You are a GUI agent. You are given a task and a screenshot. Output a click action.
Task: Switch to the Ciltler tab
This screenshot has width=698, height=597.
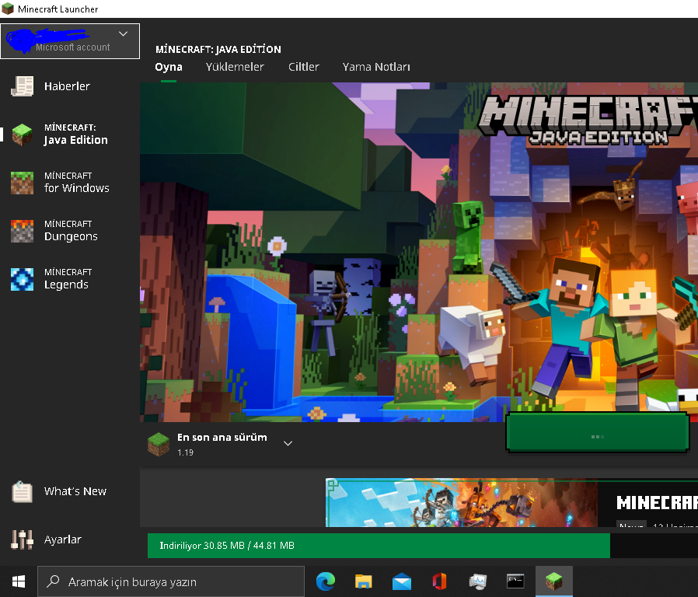click(x=304, y=67)
